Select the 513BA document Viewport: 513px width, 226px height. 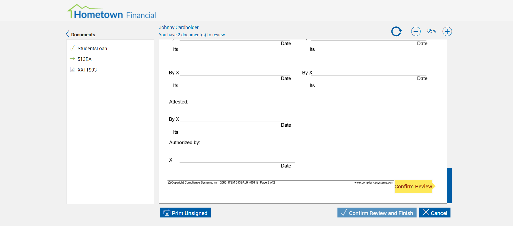pyautogui.click(x=84, y=59)
